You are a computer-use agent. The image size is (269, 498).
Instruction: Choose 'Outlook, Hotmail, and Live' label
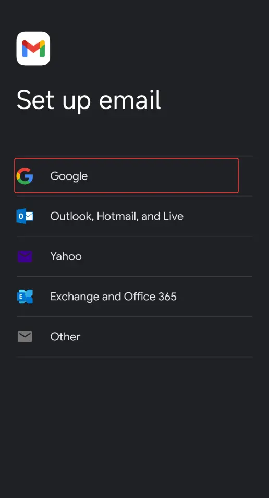pos(117,216)
